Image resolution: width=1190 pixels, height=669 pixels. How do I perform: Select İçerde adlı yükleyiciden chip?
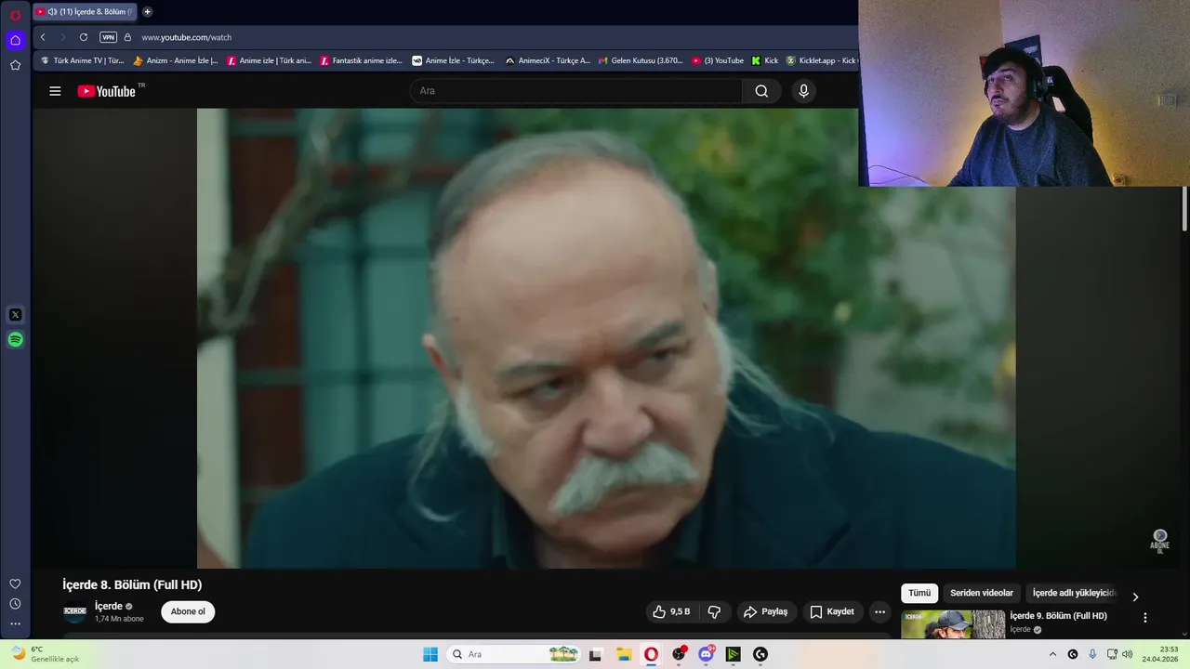[1074, 593]
